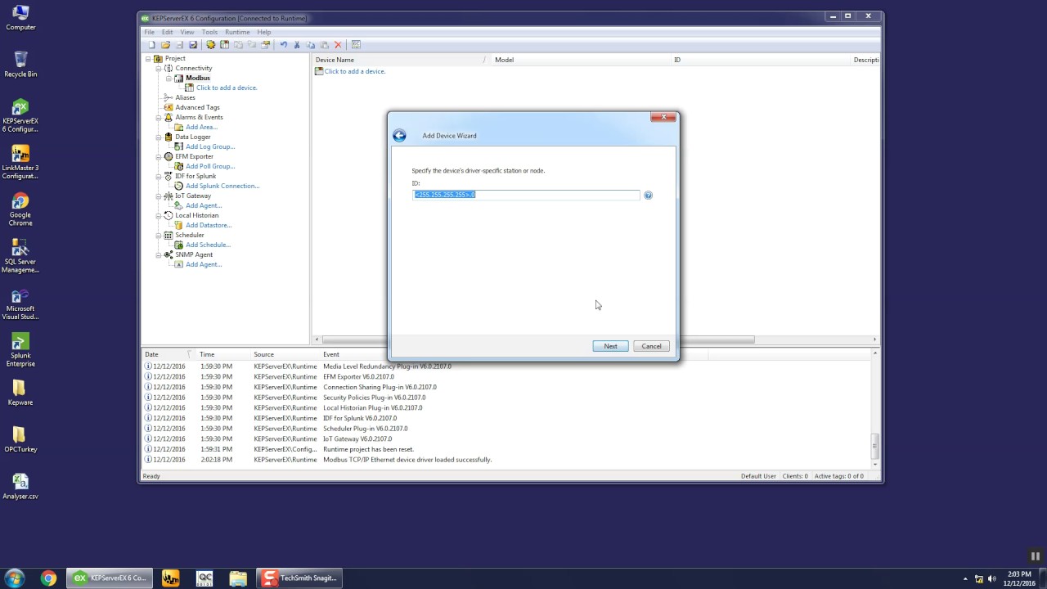The image size is (1047, 589).
Task: Click the Modbus driver loaded event text
Action: click(x=407, y=460)
